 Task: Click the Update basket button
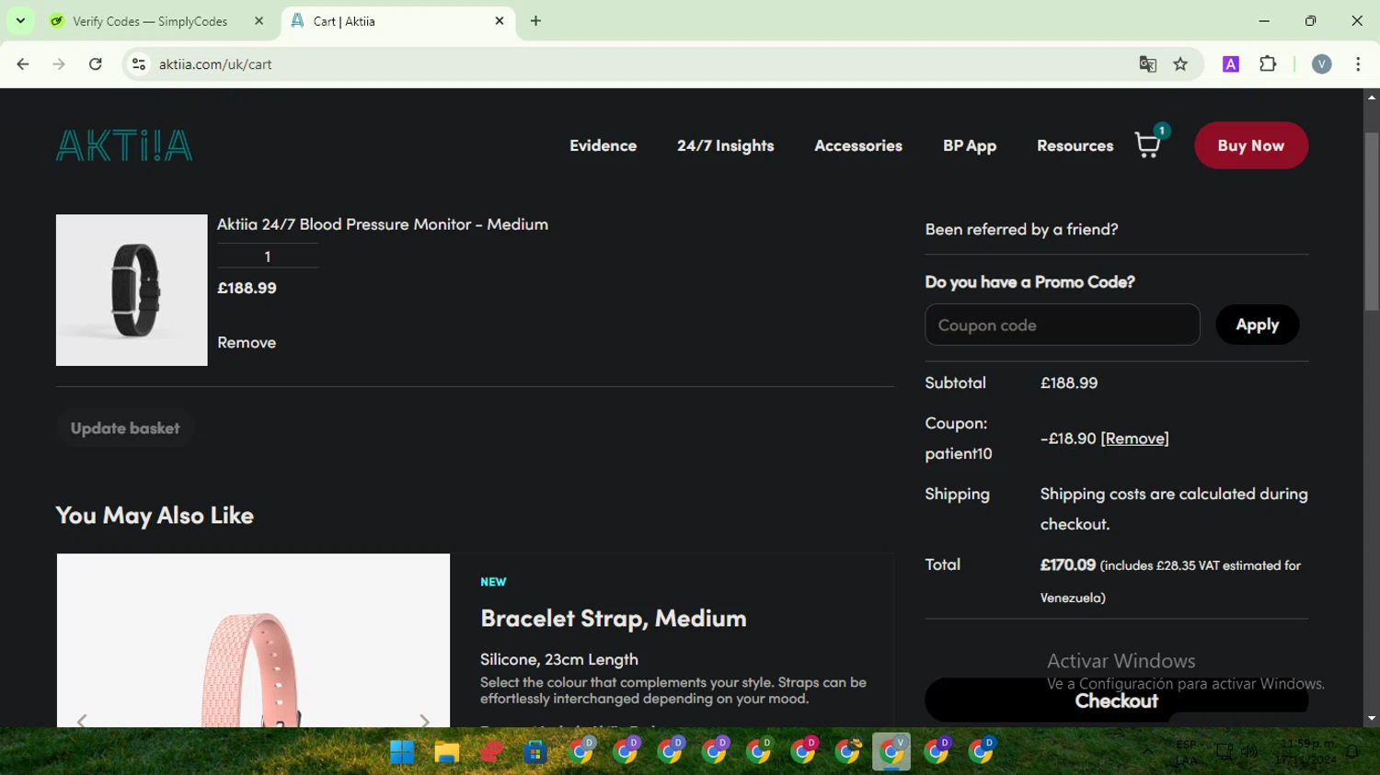125,427
